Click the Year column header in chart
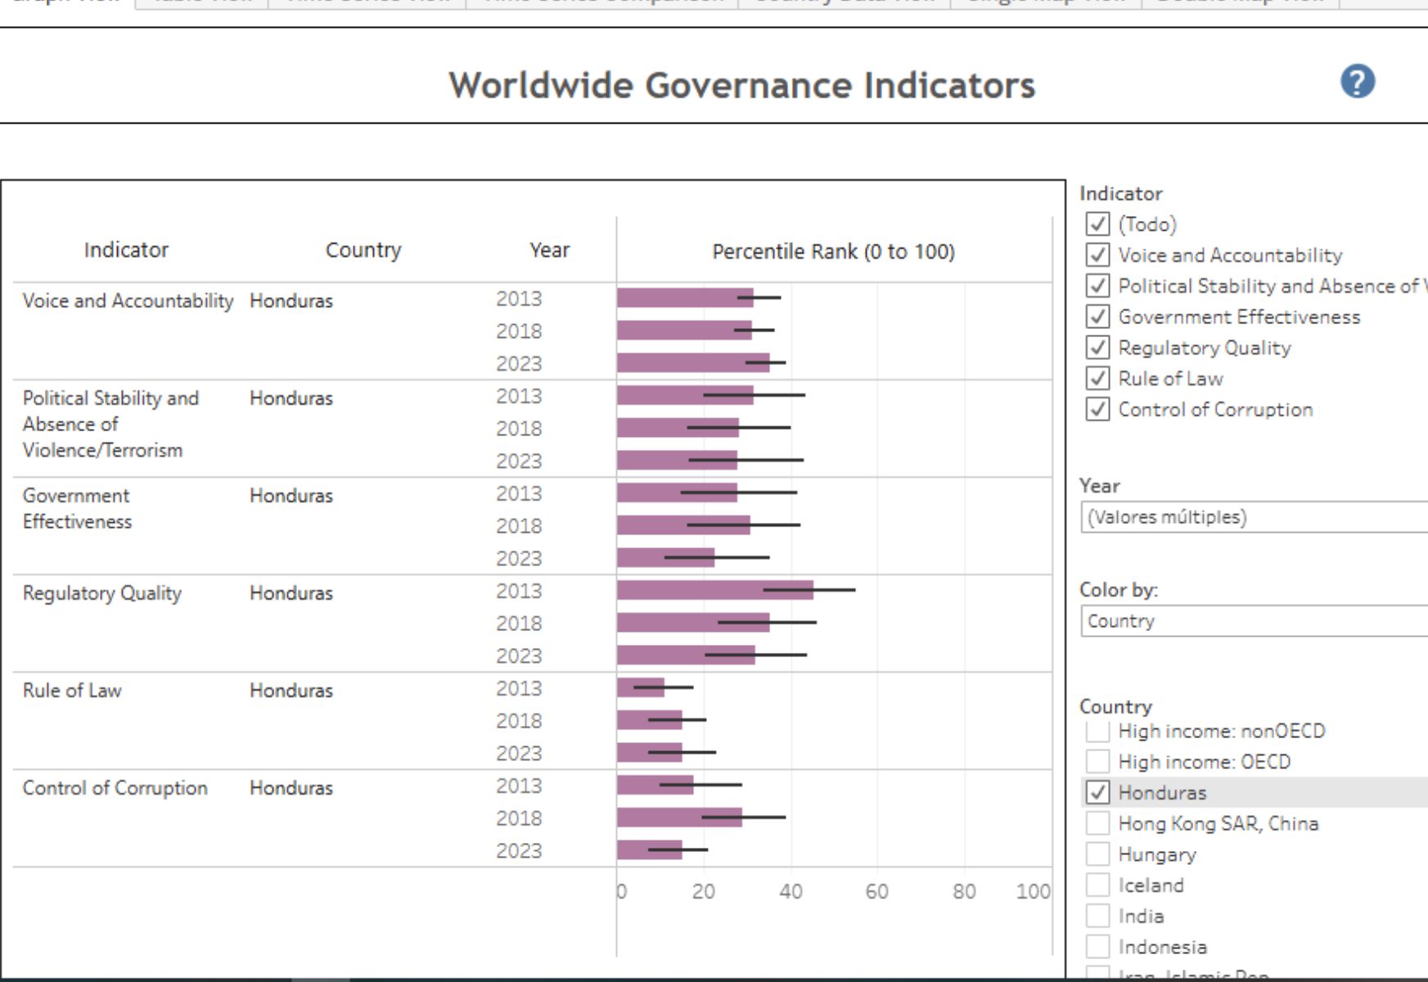The height and width of the screenshot is (982, 1428). pyautogui.click(x=549, y=250)
